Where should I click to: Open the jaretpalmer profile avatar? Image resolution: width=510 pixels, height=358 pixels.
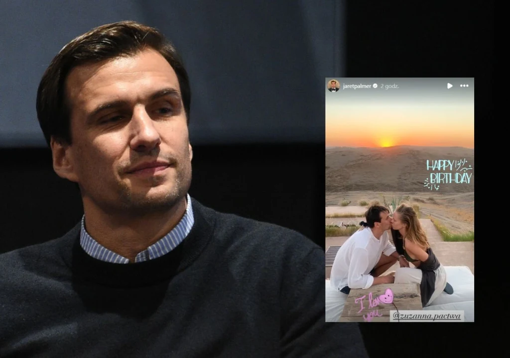coord(333,86)
